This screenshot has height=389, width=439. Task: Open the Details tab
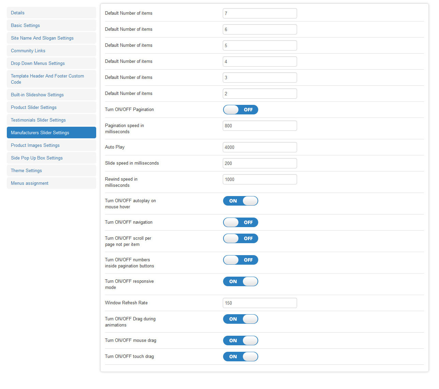pyautogui.click(x=51, y=13)
